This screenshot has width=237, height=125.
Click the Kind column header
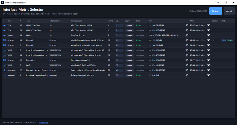(9, 21)
